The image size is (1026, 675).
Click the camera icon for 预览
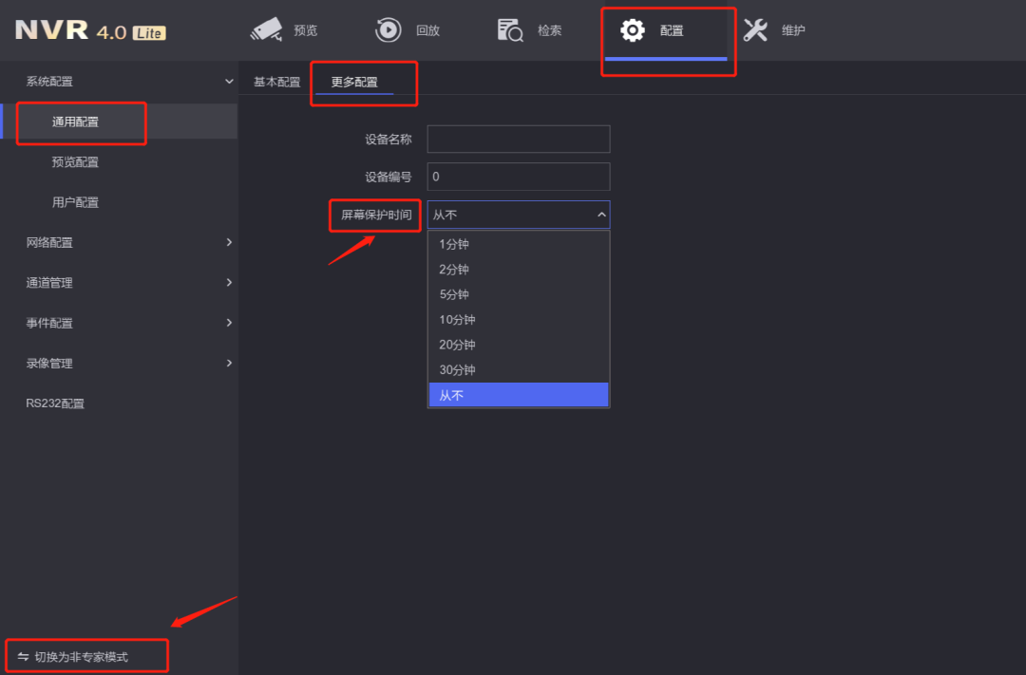266,30
